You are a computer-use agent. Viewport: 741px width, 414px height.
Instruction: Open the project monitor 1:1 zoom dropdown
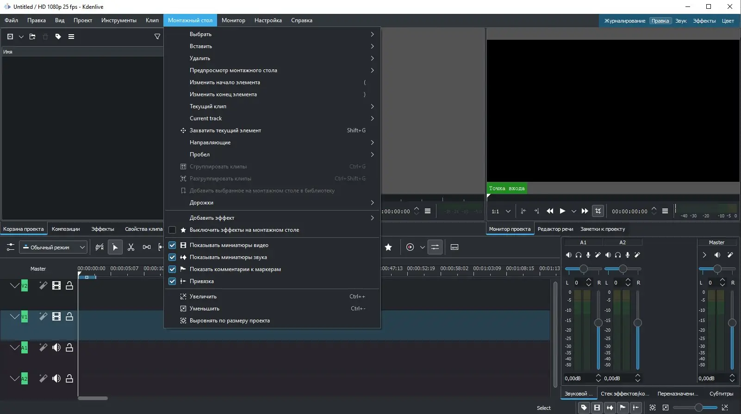coord(501,211)
